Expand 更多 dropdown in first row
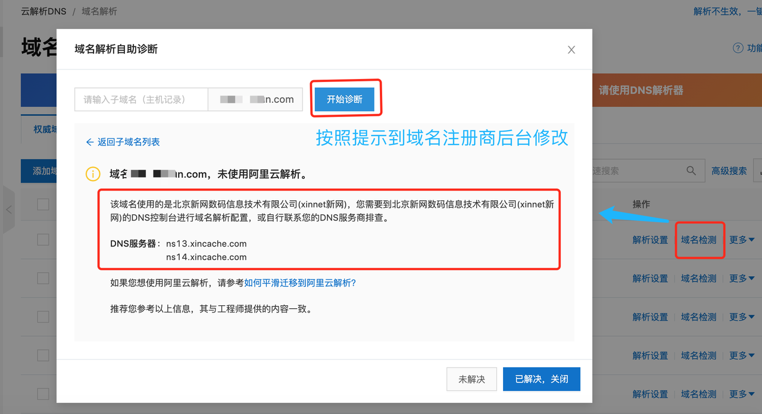762x414 pixels. point(742,240)
